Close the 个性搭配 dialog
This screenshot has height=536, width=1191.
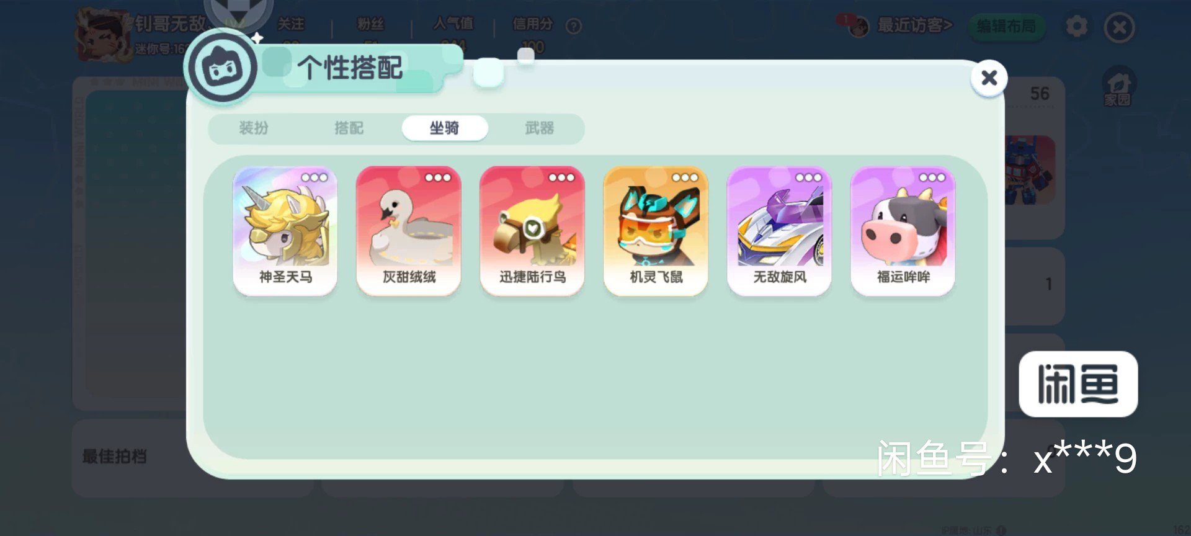(989, 78)
